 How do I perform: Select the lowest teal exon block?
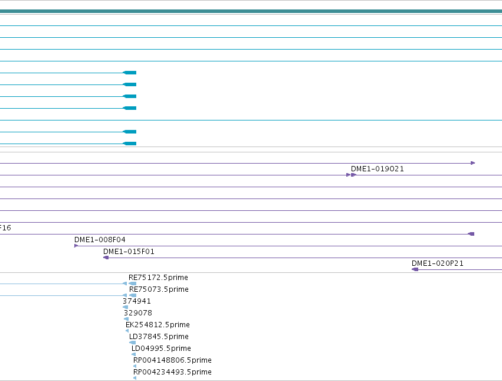pyautogui.click(x=130, y=144)
